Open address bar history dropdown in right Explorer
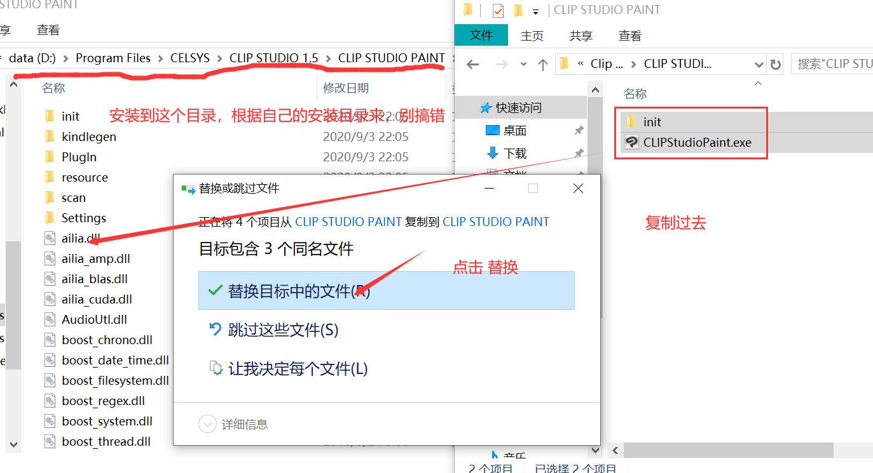873x473 pixels. point(759,64)
